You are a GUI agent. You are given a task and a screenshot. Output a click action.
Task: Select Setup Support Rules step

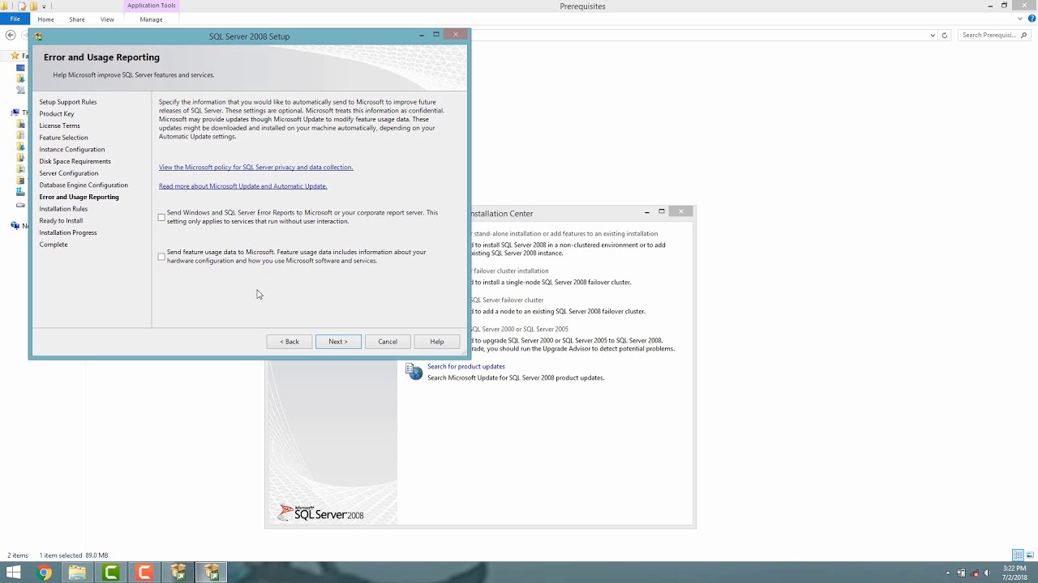pyautogui.click(x=68, y=102)
